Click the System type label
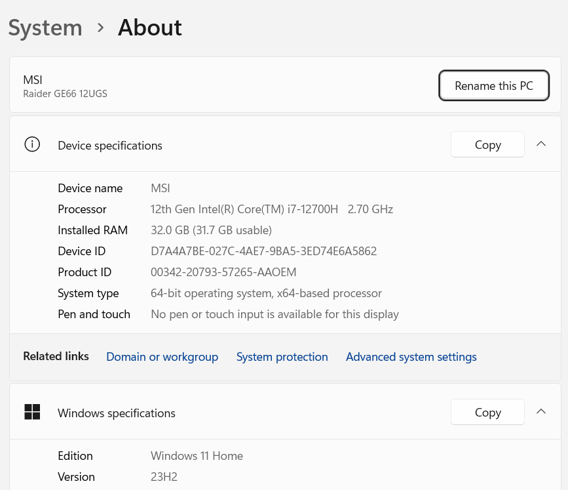The height and width of the screenshot is (490, 568). (88, 293)
